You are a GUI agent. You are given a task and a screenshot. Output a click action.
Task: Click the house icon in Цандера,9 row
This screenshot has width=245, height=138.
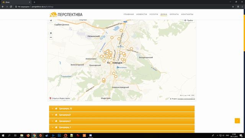56,115
